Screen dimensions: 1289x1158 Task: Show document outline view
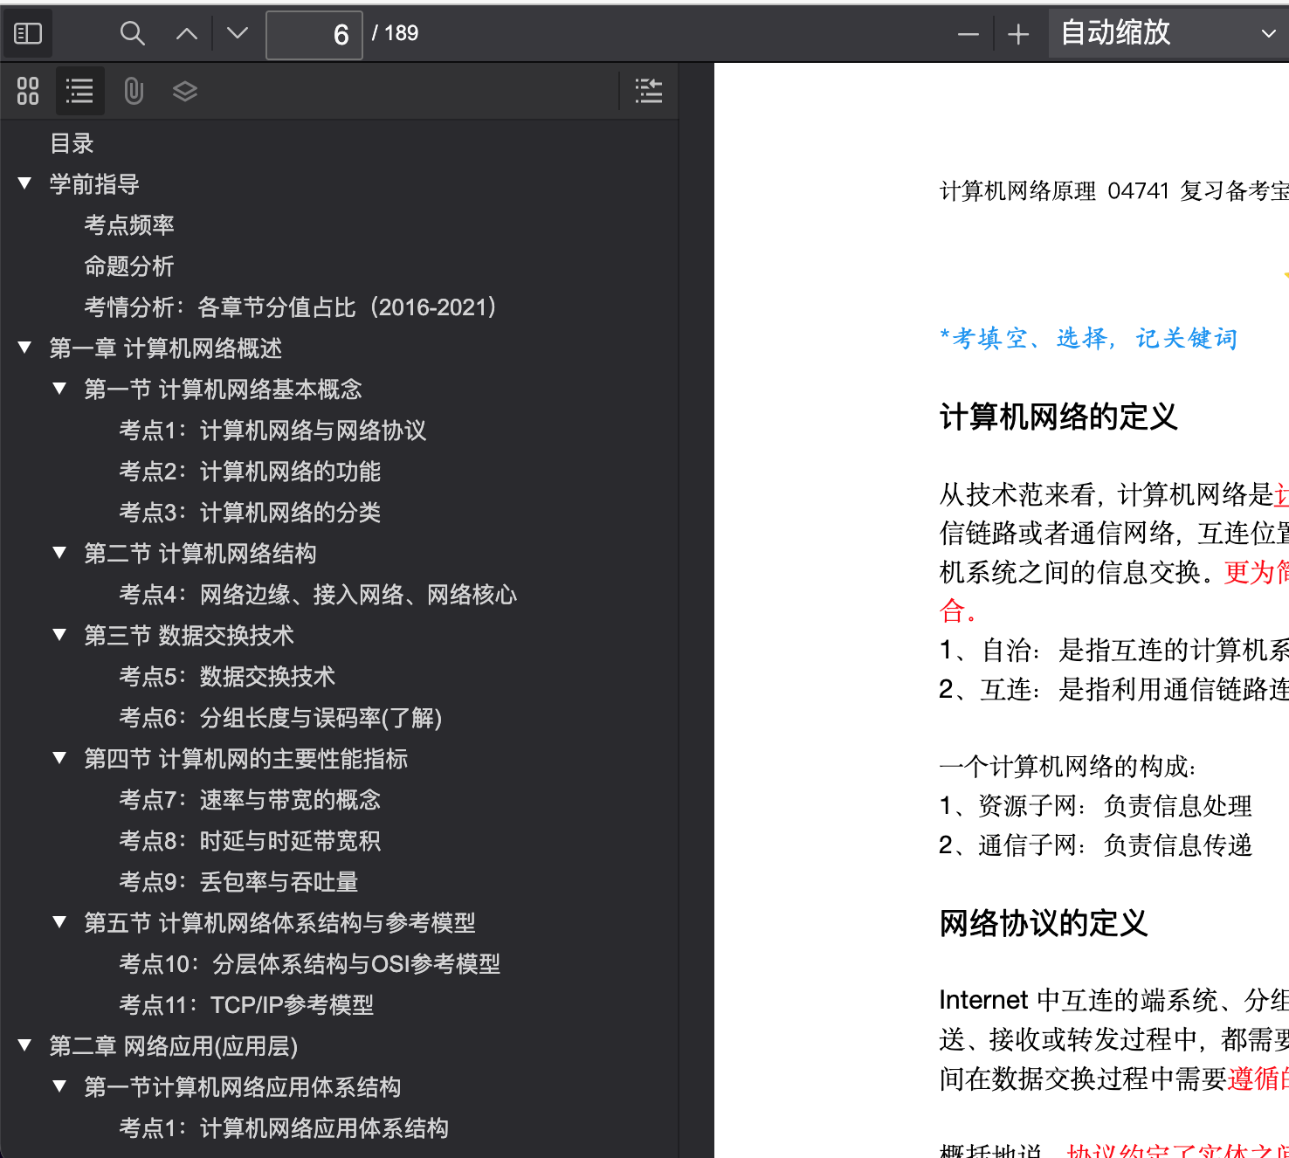tap(79, 91)
